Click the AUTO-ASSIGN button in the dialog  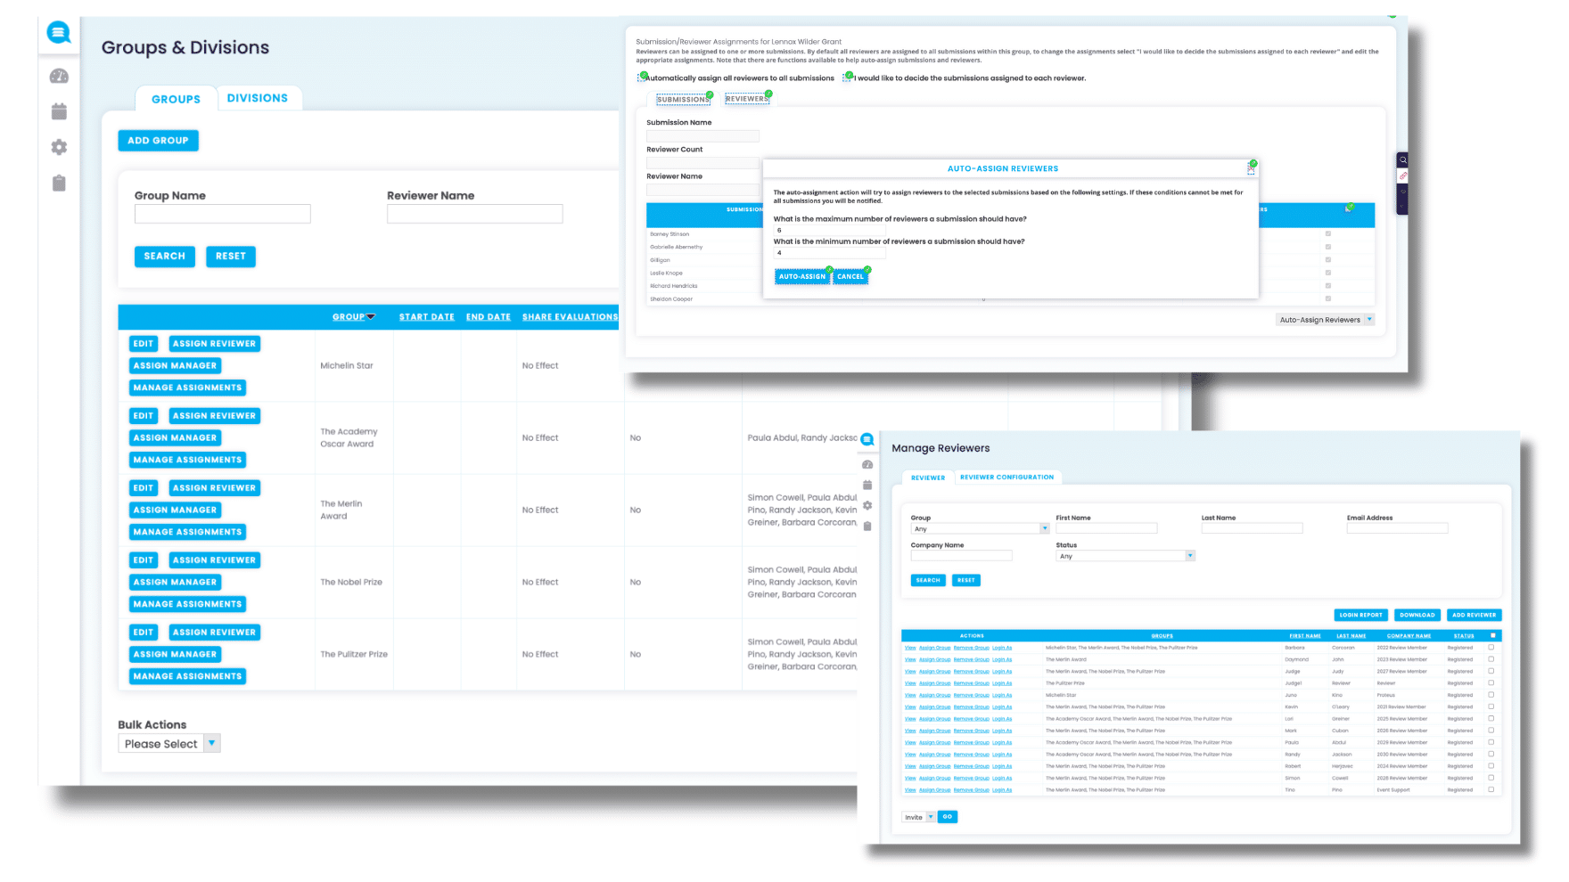point(802,277)
